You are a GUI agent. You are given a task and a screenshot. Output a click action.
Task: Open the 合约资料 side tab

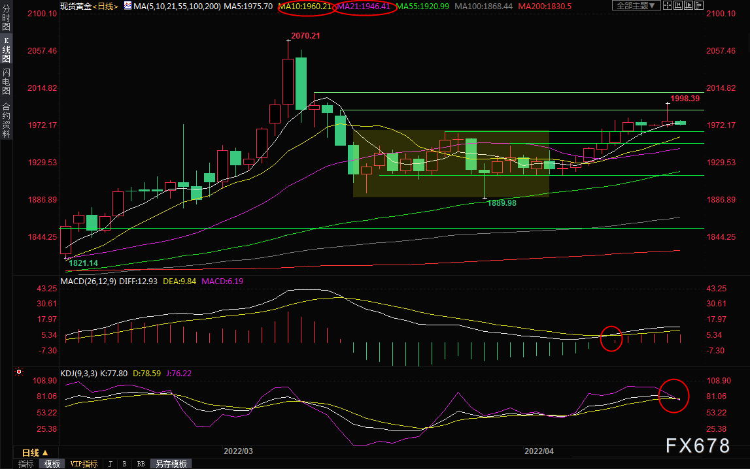(7, 120)
